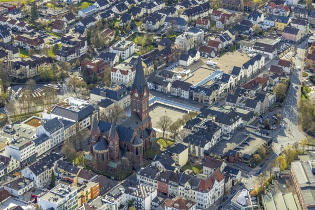Click the church tower's pointed spire

point(139,75)
